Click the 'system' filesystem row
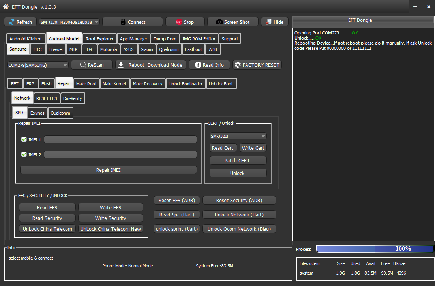 point(352,273)
